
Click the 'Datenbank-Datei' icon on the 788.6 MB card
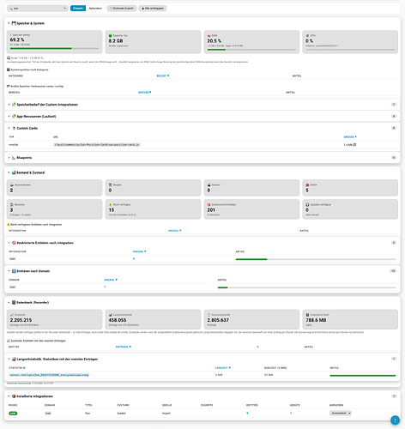click(x=308, y=315)
